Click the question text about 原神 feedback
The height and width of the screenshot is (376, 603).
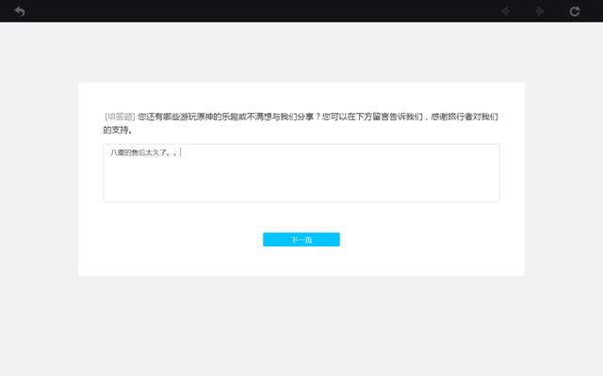(x=226, y=117)
